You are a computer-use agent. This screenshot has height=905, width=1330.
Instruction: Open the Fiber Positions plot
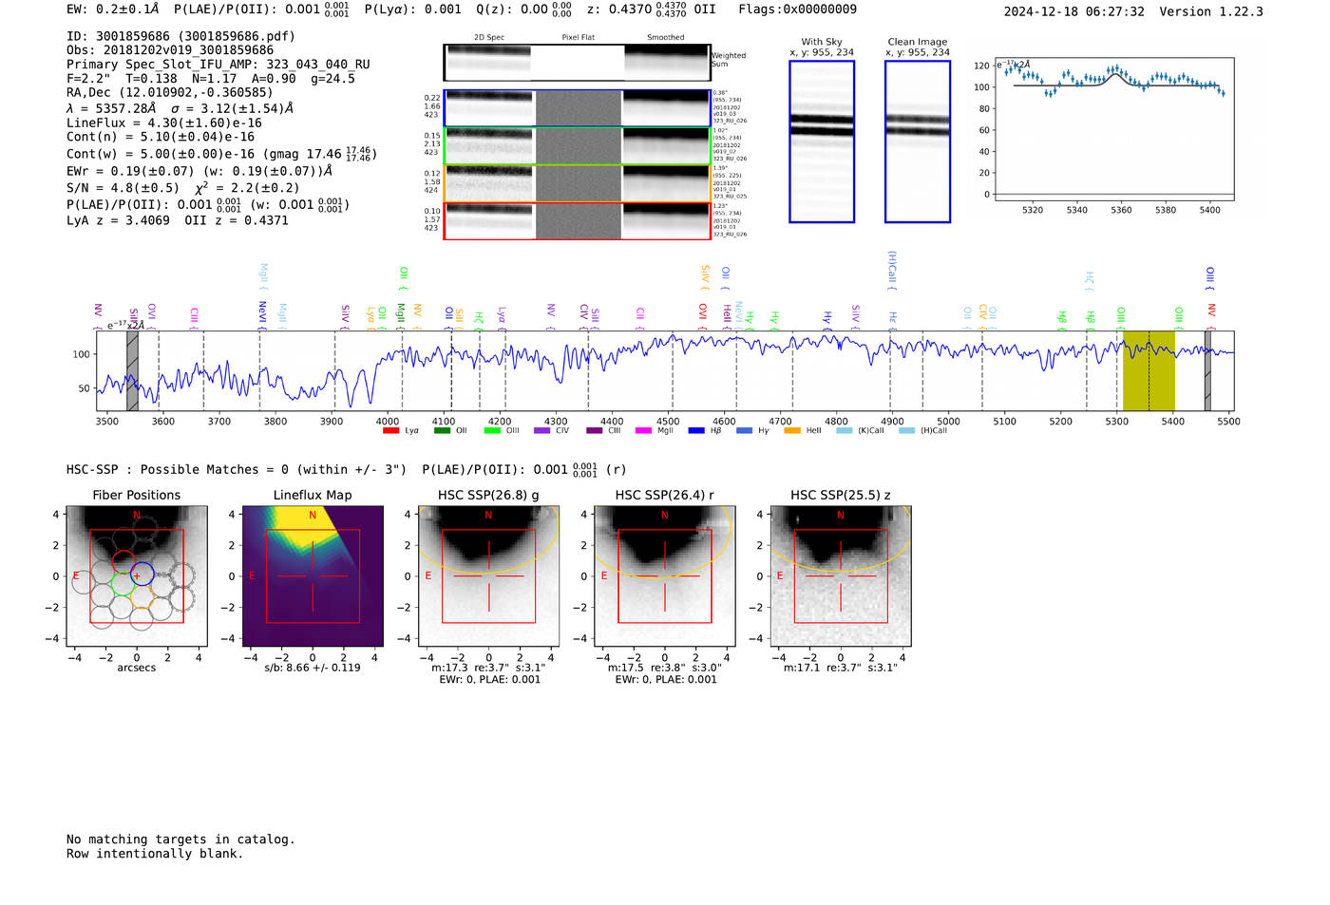click(x=137, y=576)
